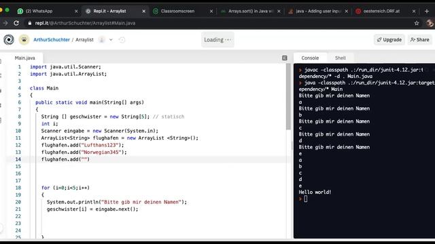
Task: Click the line 14 flughafen.add("") code
Action: click(65, 159)
